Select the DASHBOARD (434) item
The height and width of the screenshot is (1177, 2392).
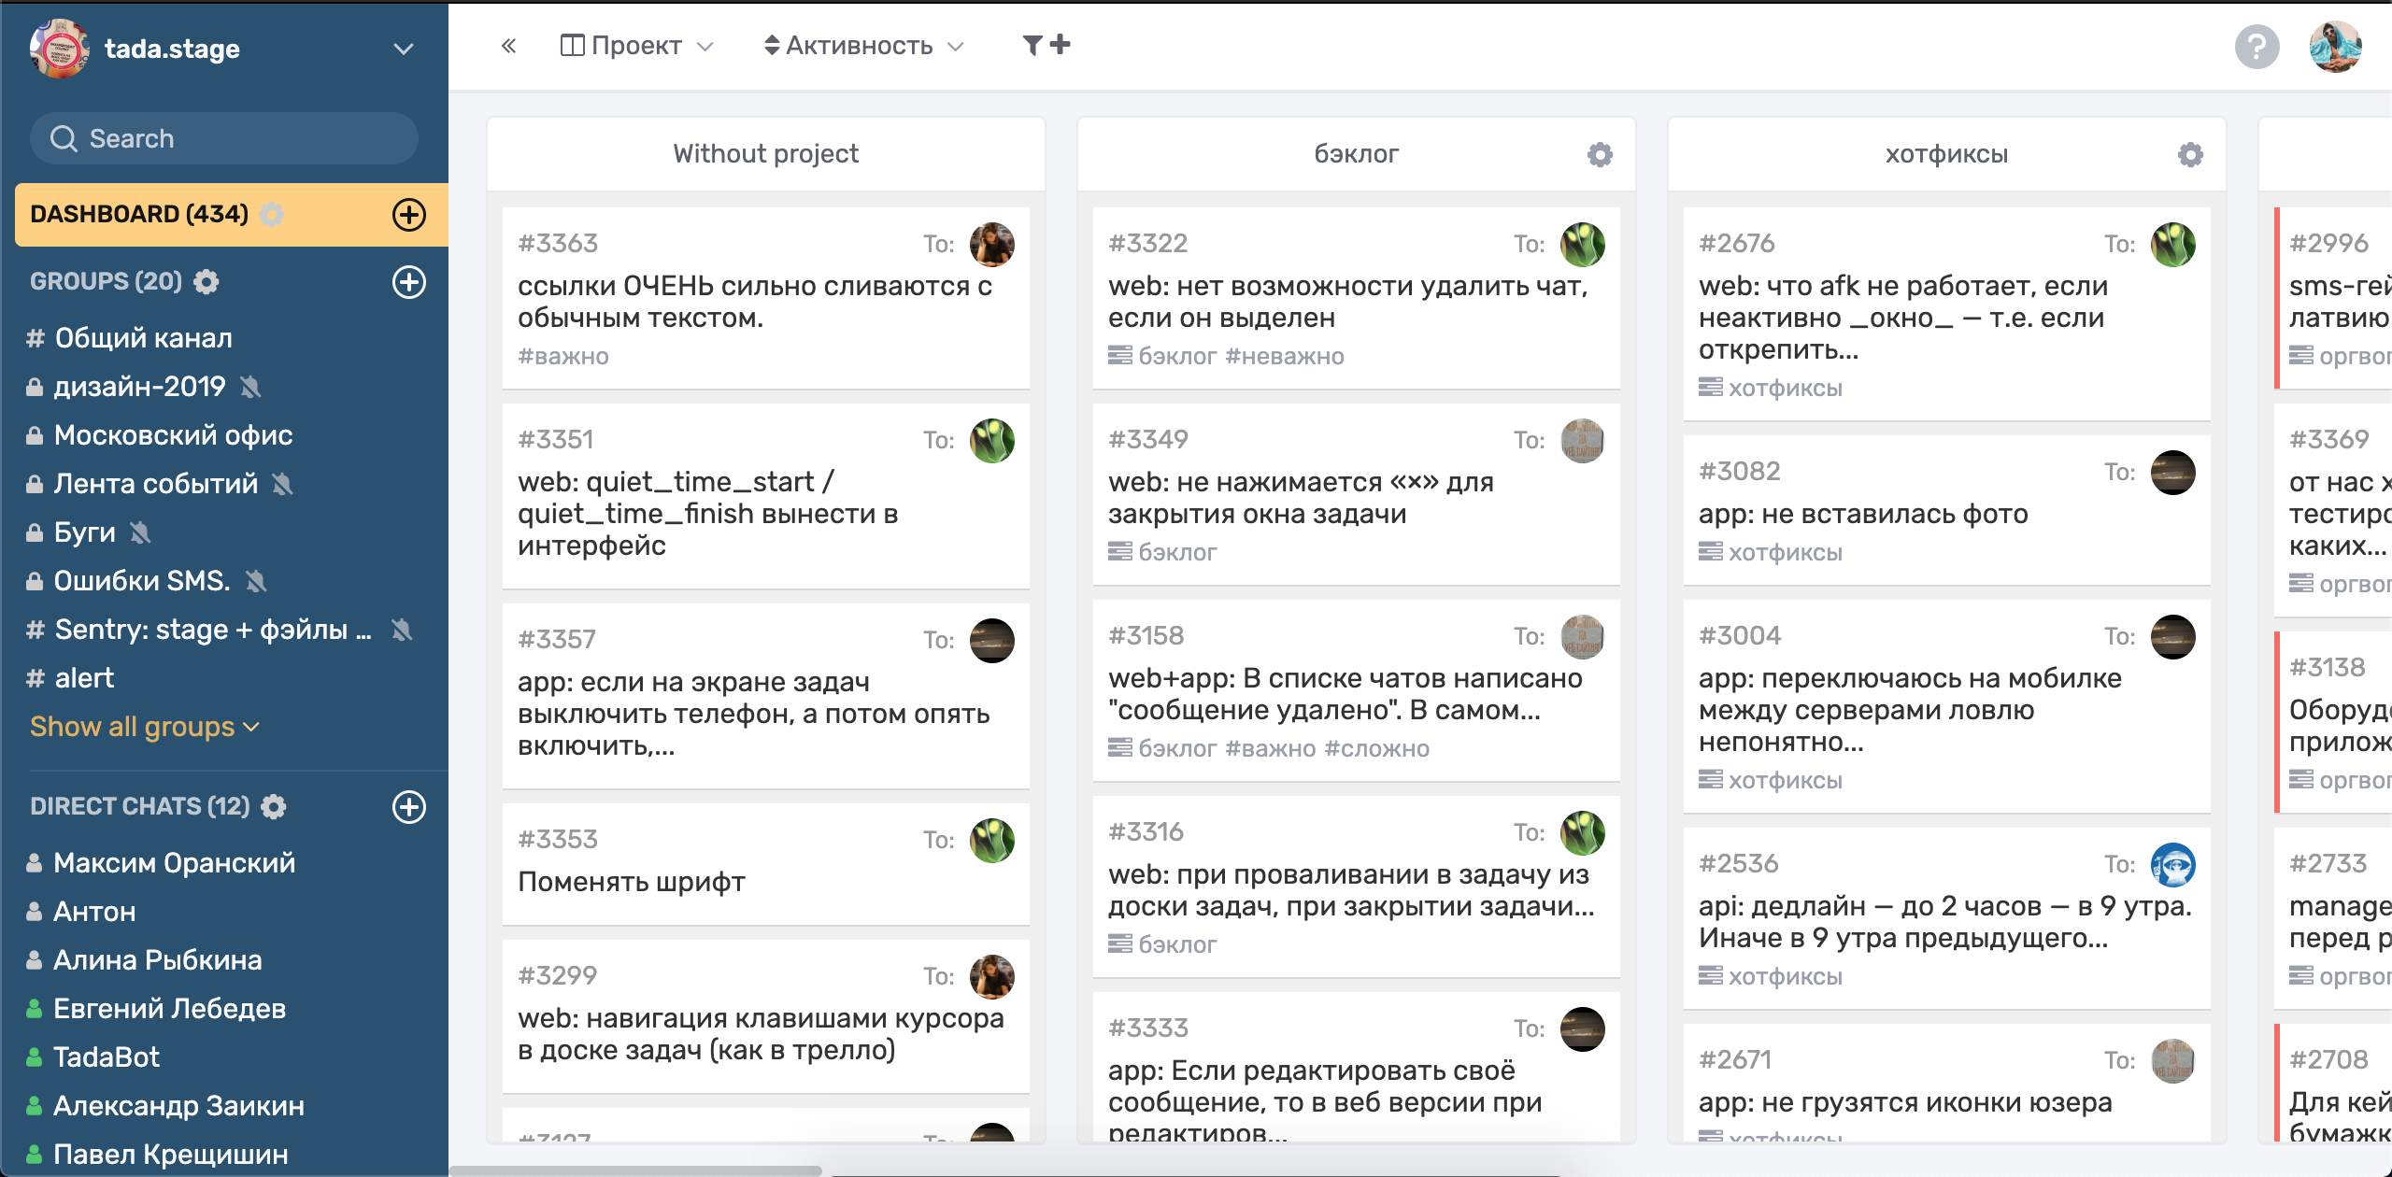pyautogui.click(x=140, y=215)
